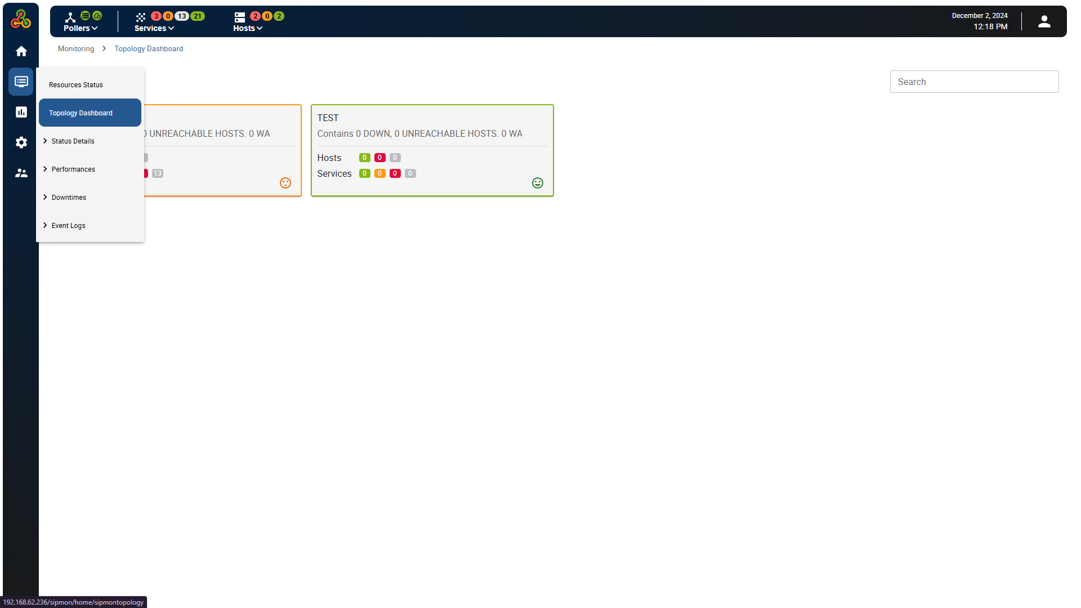Click the orange smiley status icon
Image resolution: width=1081 pixels, height=608 pixels.
click(x=285, y=183)
